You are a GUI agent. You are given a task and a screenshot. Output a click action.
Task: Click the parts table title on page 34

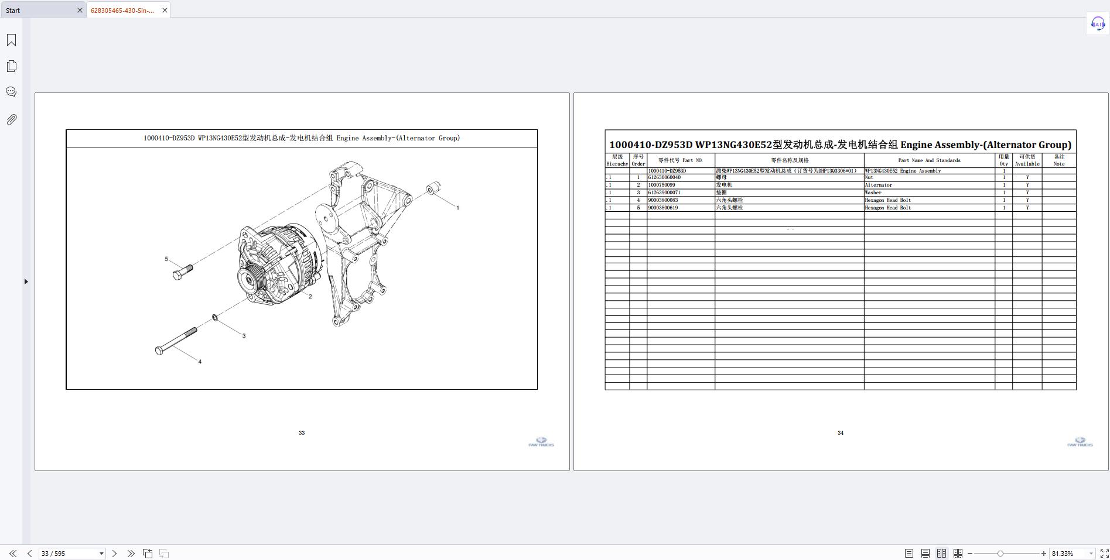(841, 145)
